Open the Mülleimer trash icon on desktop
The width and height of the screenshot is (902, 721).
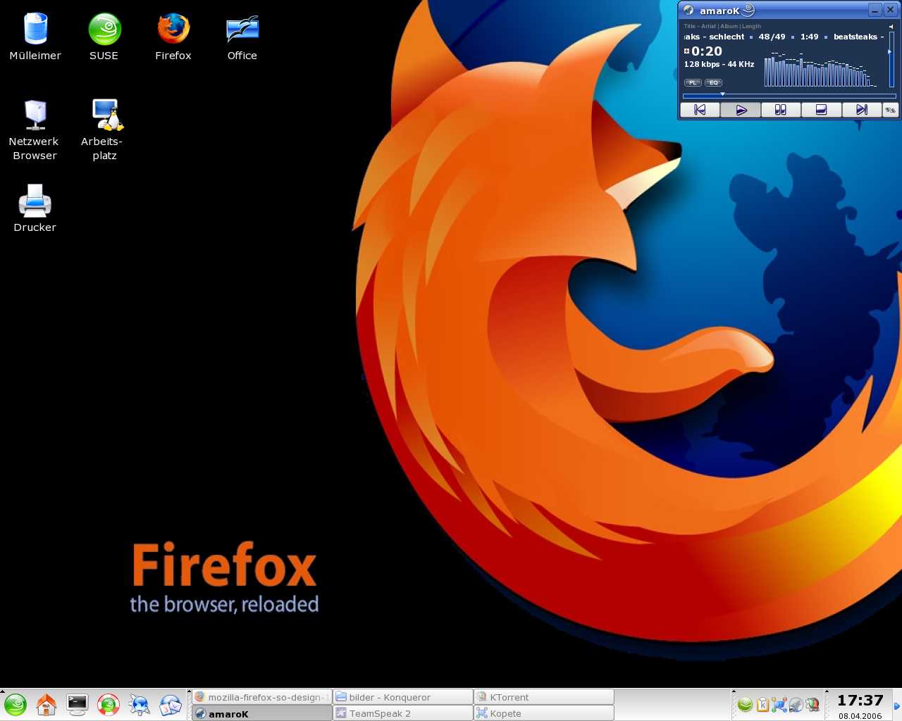tap(35, 37)
